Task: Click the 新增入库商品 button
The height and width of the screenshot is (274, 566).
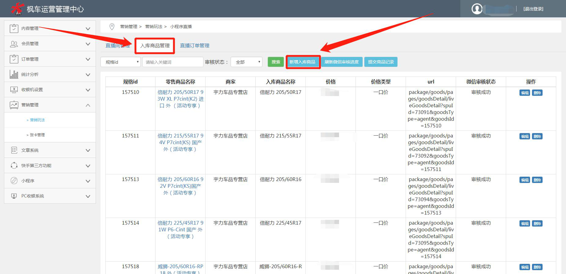Action: point(302,62)
